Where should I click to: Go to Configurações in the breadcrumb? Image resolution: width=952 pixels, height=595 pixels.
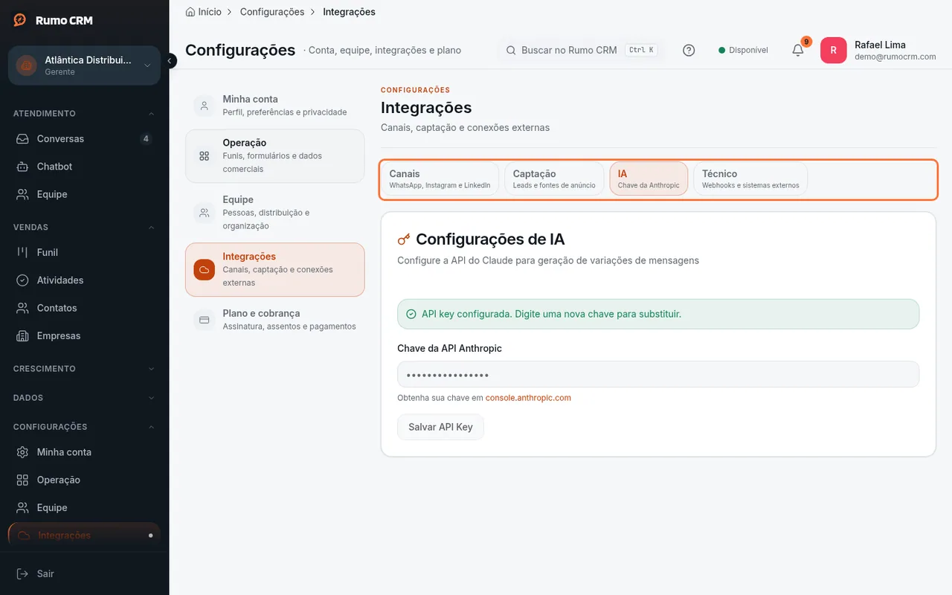(272, 12)
